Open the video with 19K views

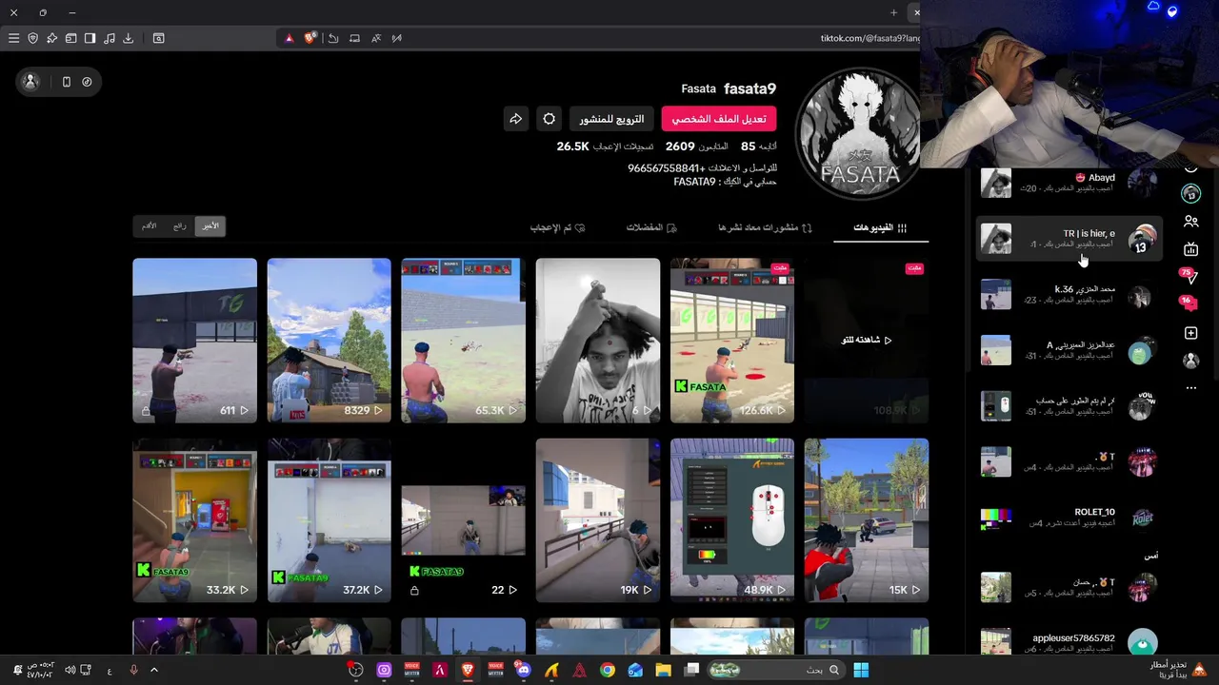(597, 520)
